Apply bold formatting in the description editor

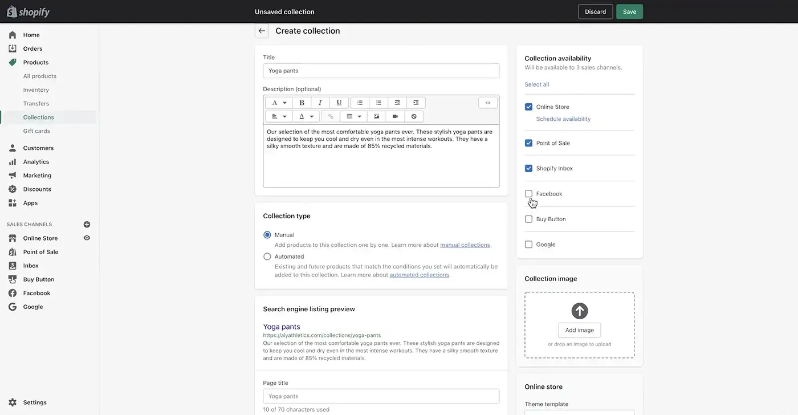[x=300, y=102]
